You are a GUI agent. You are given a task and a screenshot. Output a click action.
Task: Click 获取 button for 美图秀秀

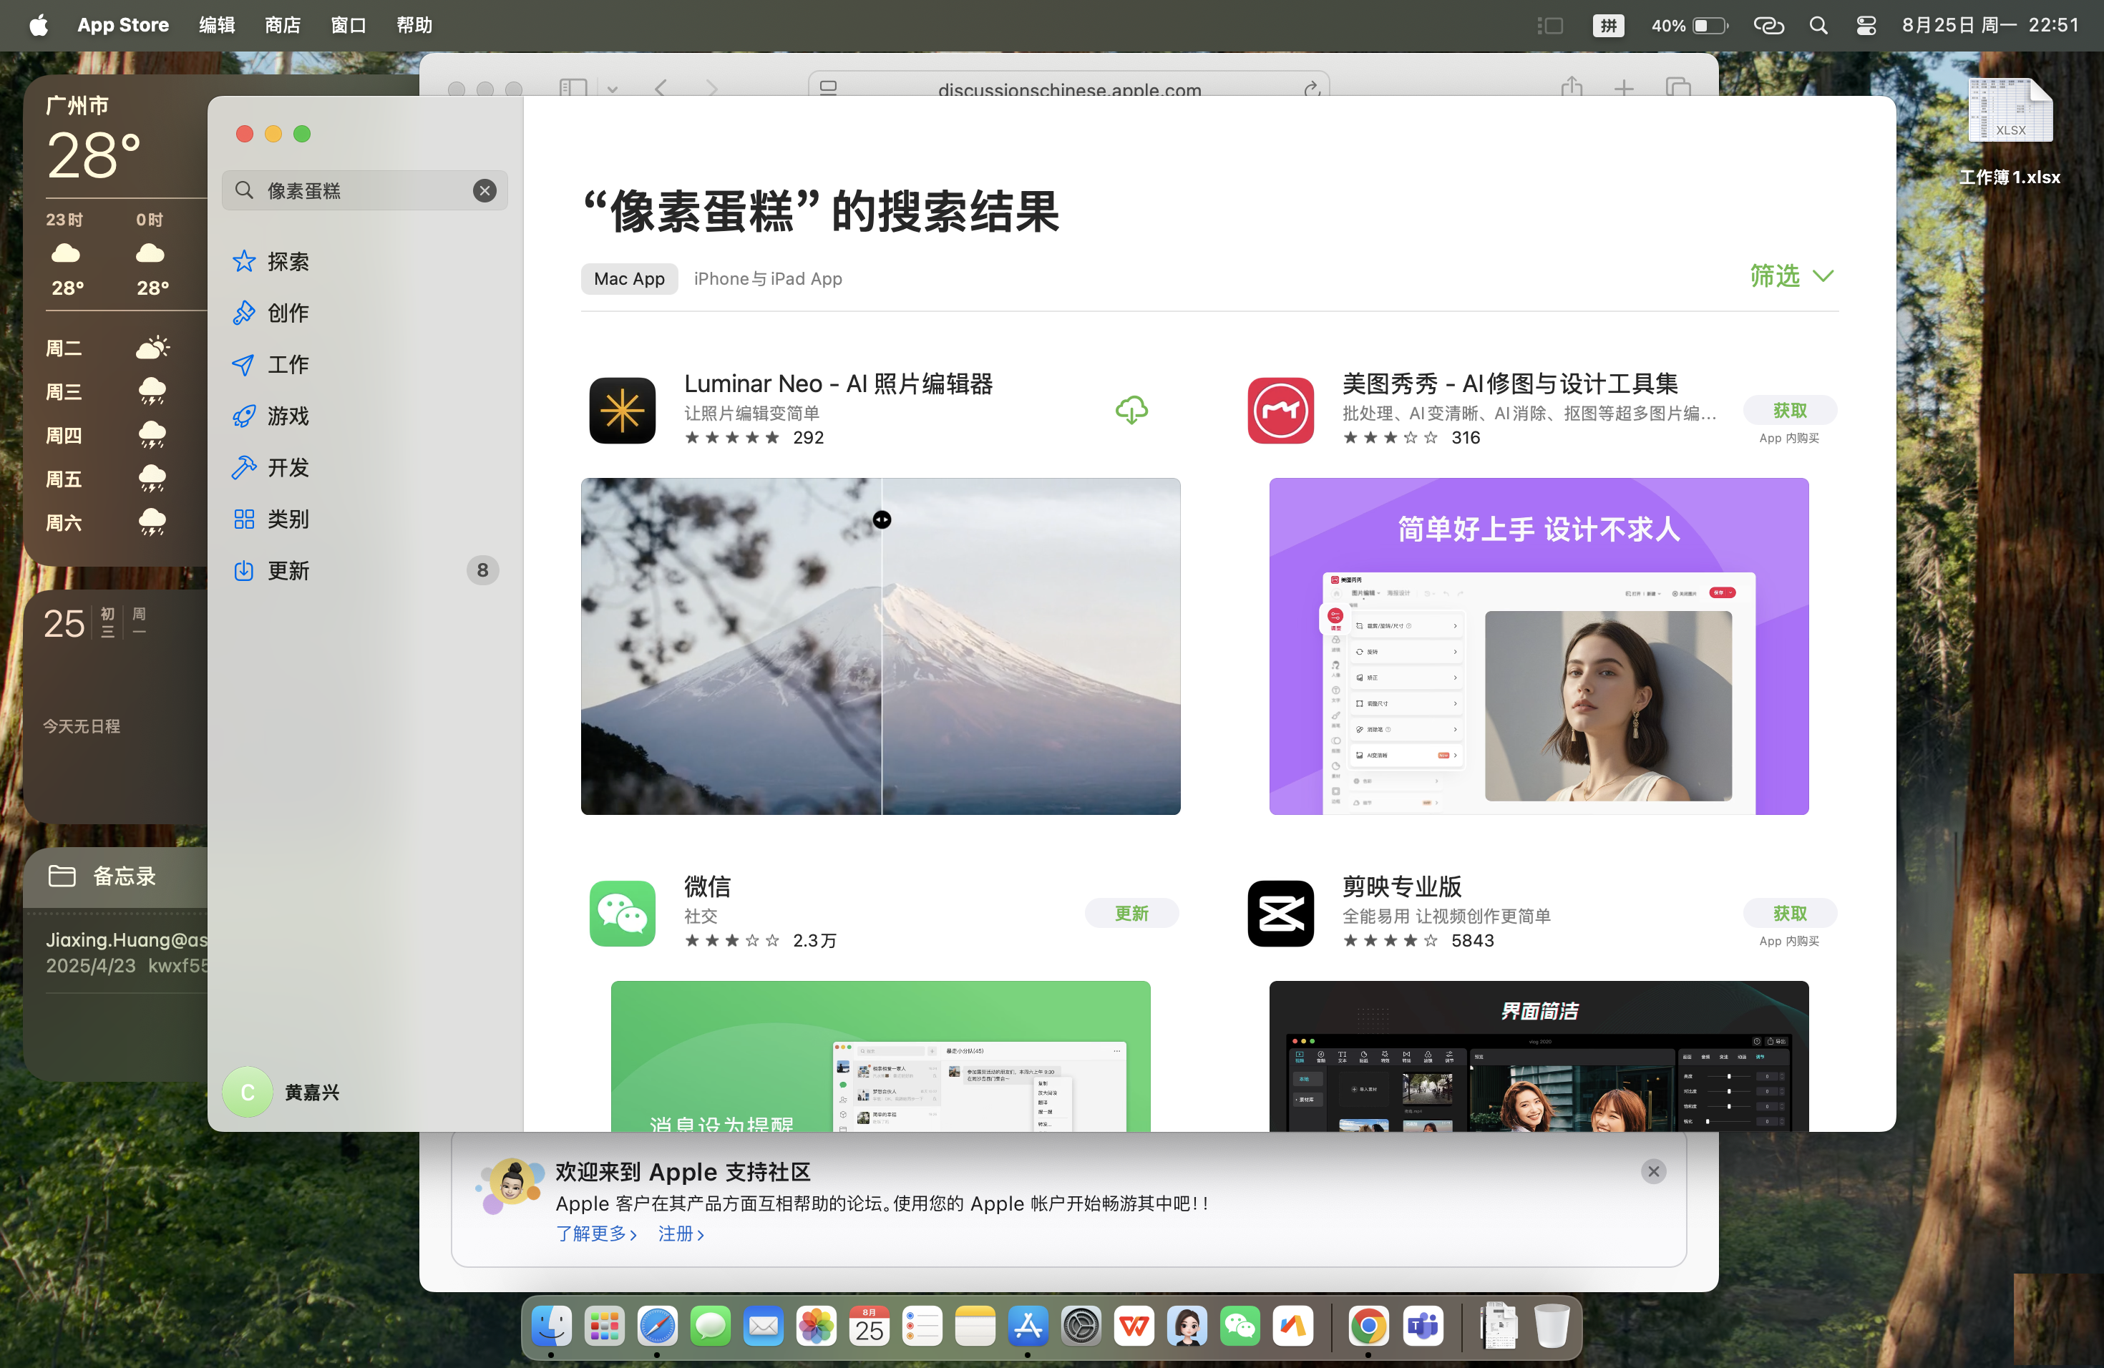click(x=1789, y=410)
